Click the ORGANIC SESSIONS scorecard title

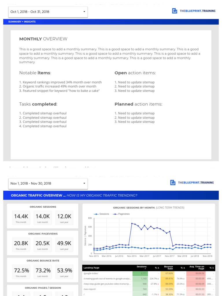43,207
